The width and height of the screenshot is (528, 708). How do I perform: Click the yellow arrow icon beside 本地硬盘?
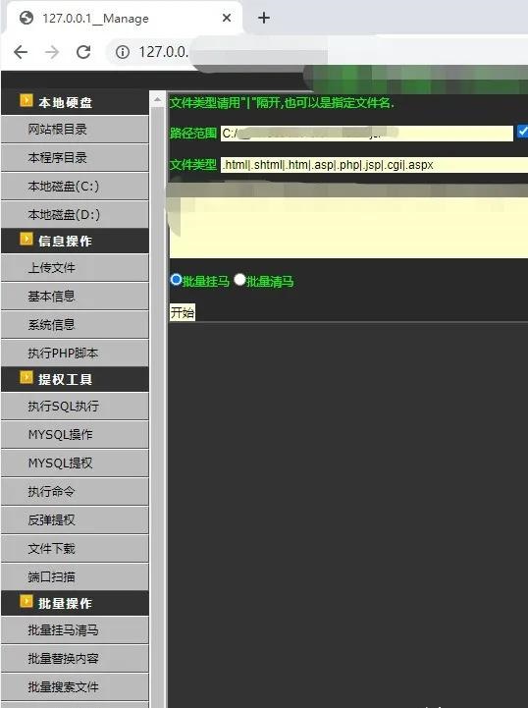point(26,100)
